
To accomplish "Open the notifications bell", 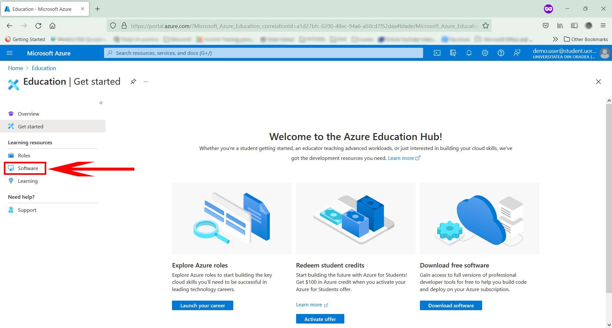I will click(x=469, y=53).
